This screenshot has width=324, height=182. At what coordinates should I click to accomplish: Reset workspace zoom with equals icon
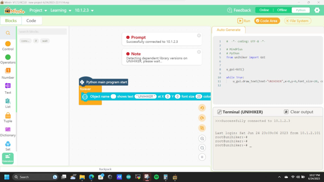[202, 157]
